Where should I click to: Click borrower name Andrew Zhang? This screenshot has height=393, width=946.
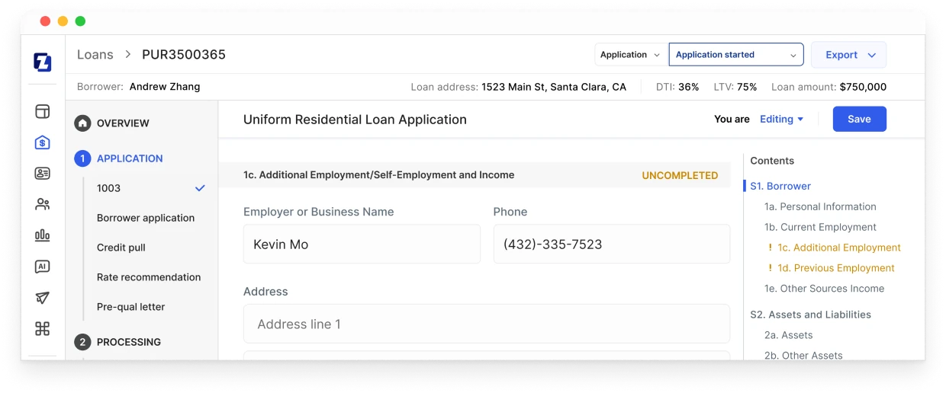(165, 87)
